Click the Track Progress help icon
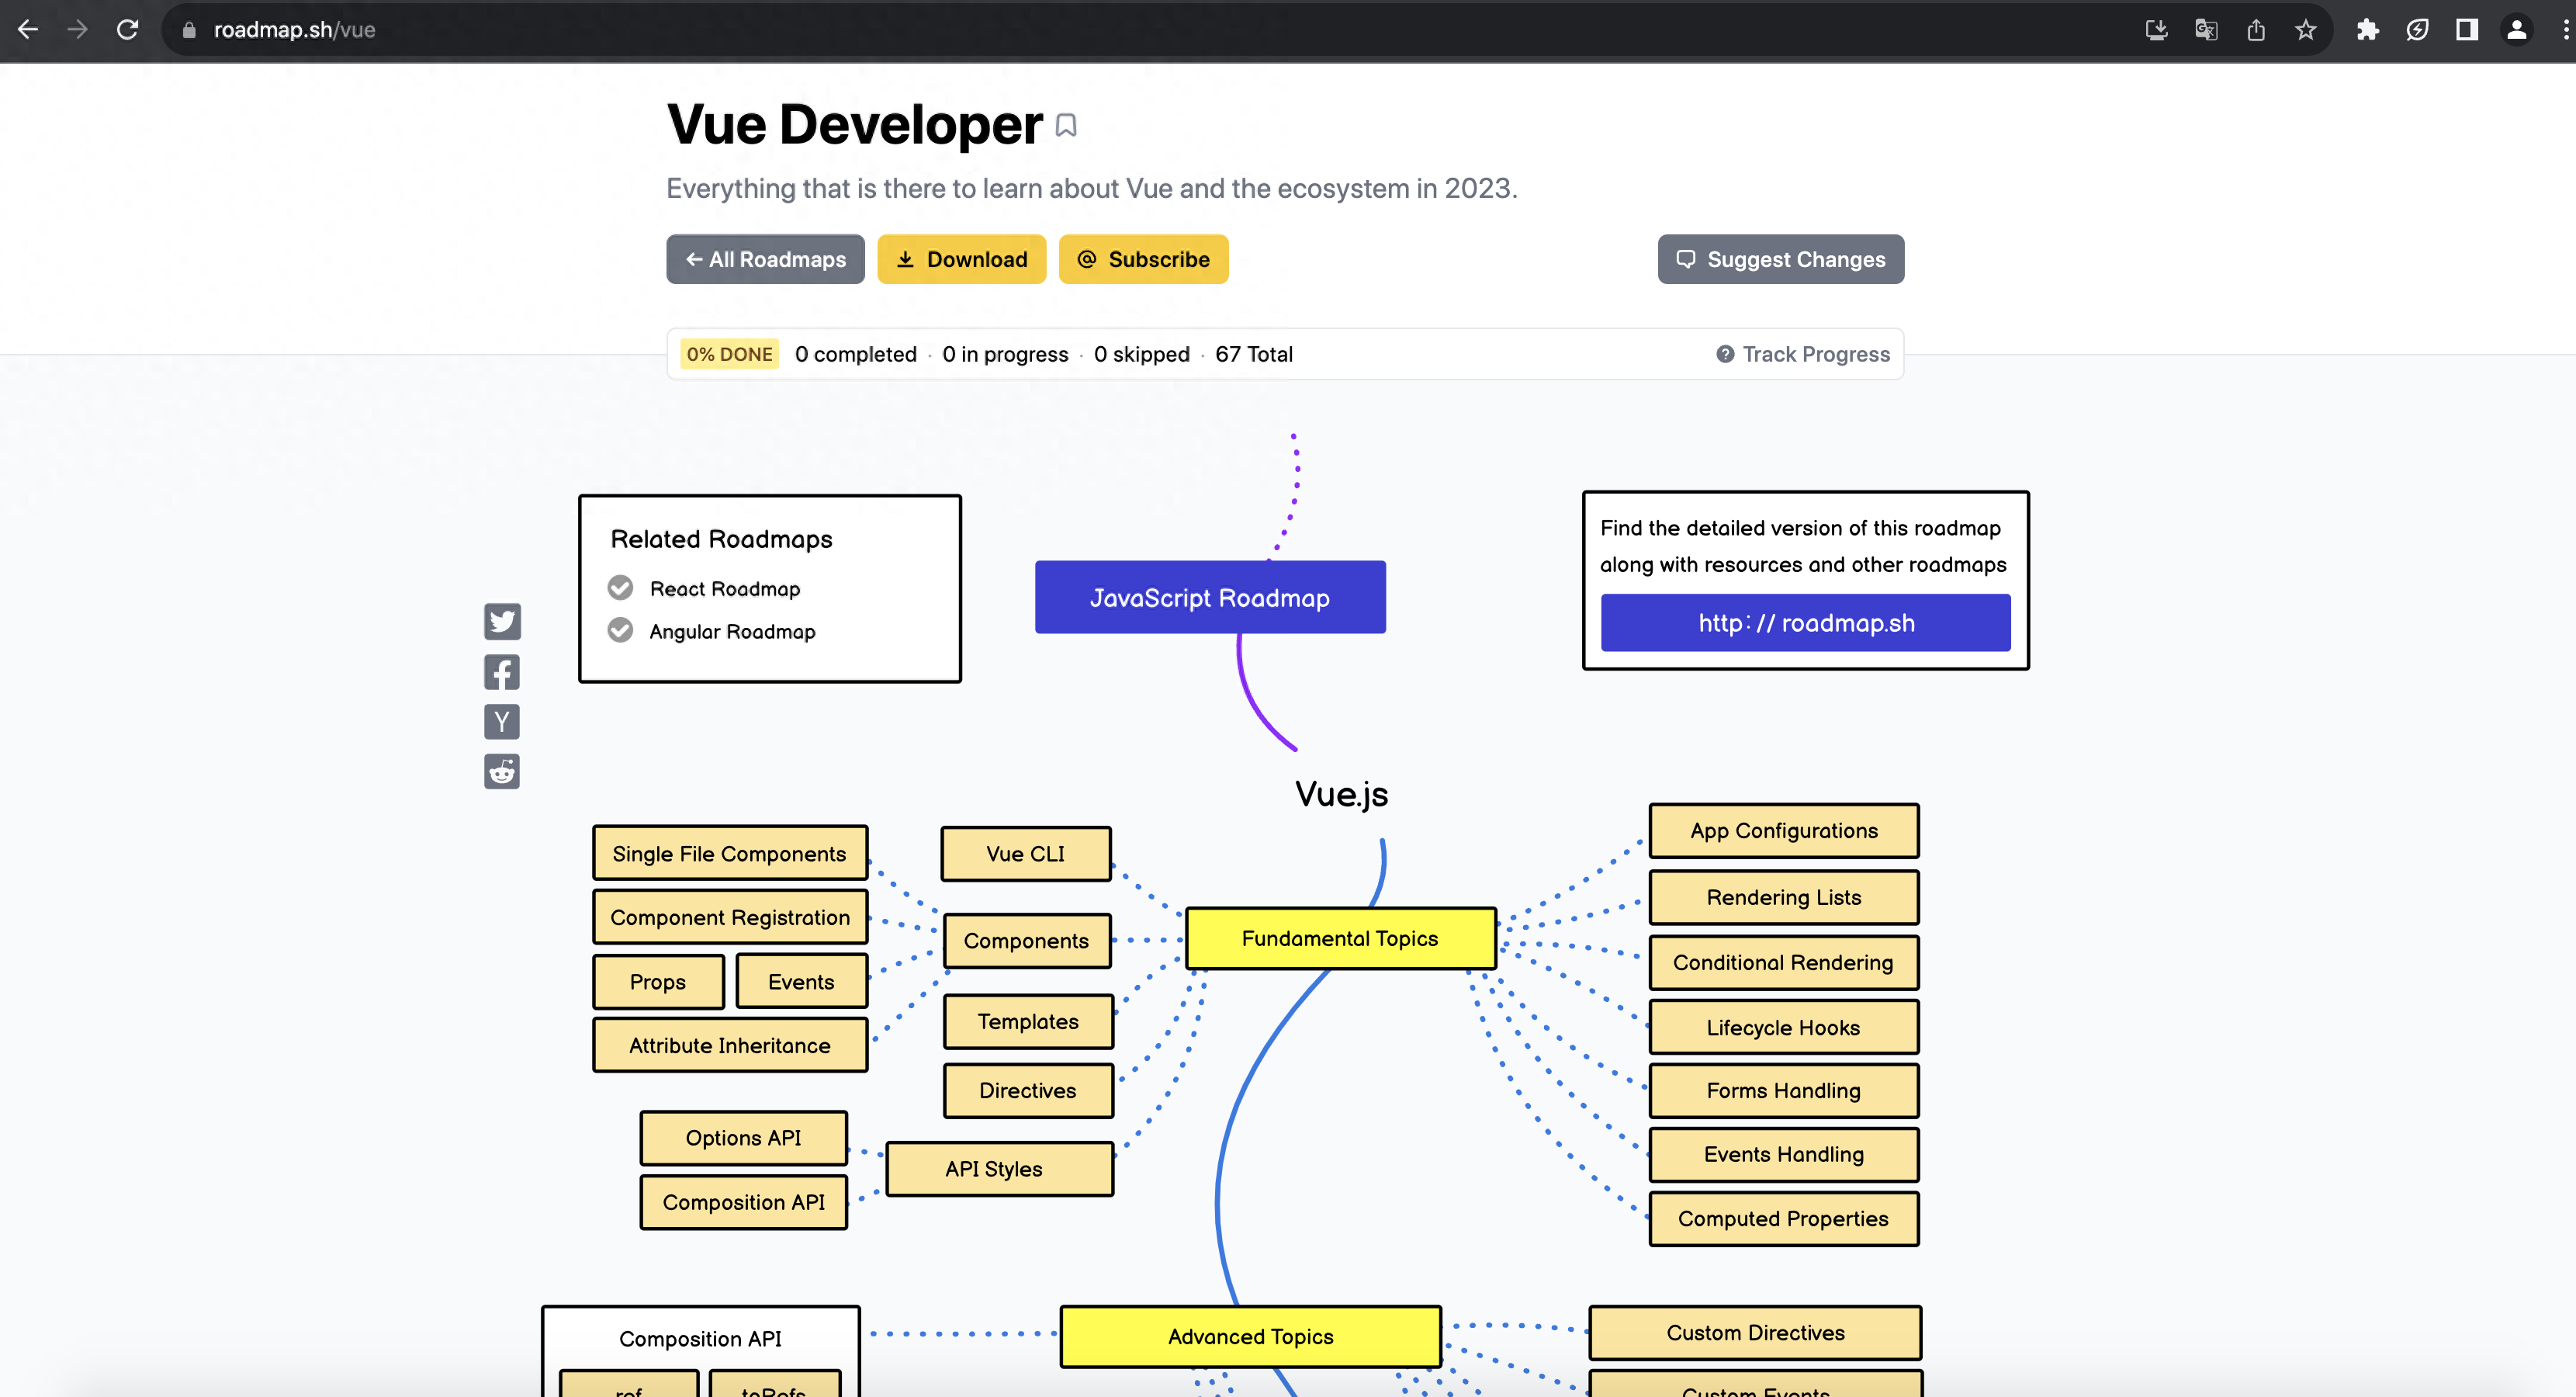Viewport: 2576px width, 1397px height. pos(1725,355)
